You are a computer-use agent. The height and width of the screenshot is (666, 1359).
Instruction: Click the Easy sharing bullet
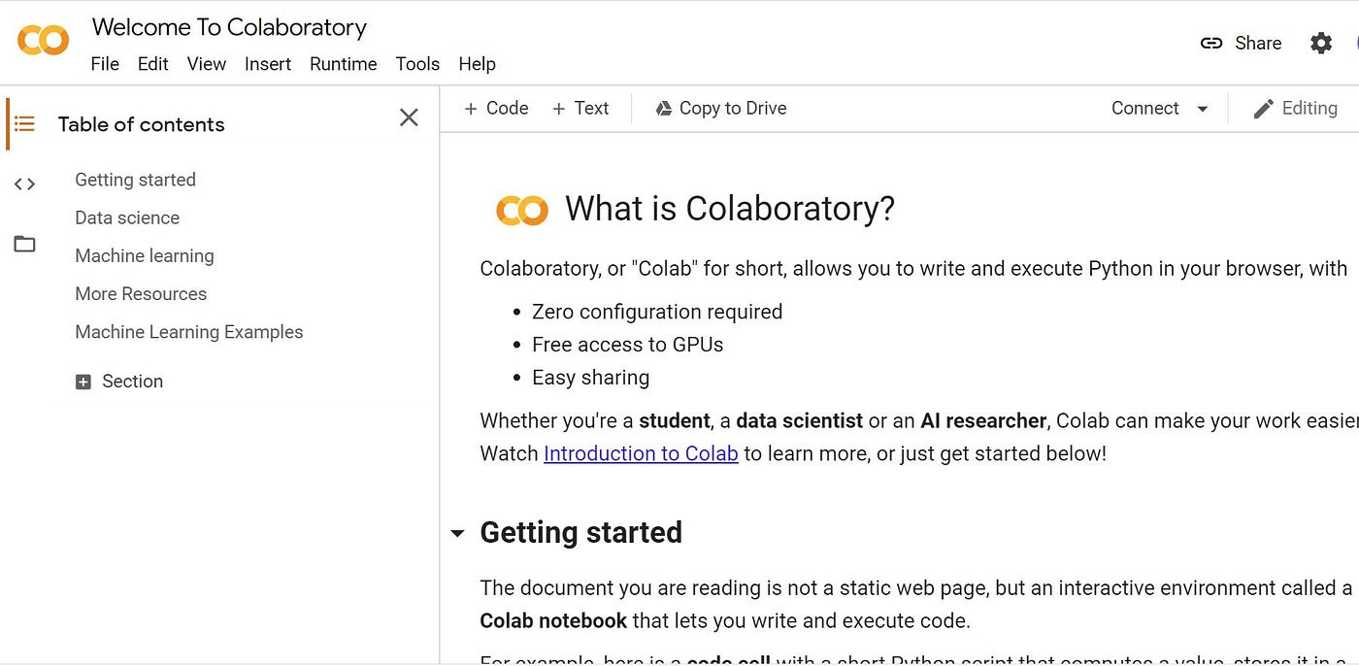click(x=590, y=378)
